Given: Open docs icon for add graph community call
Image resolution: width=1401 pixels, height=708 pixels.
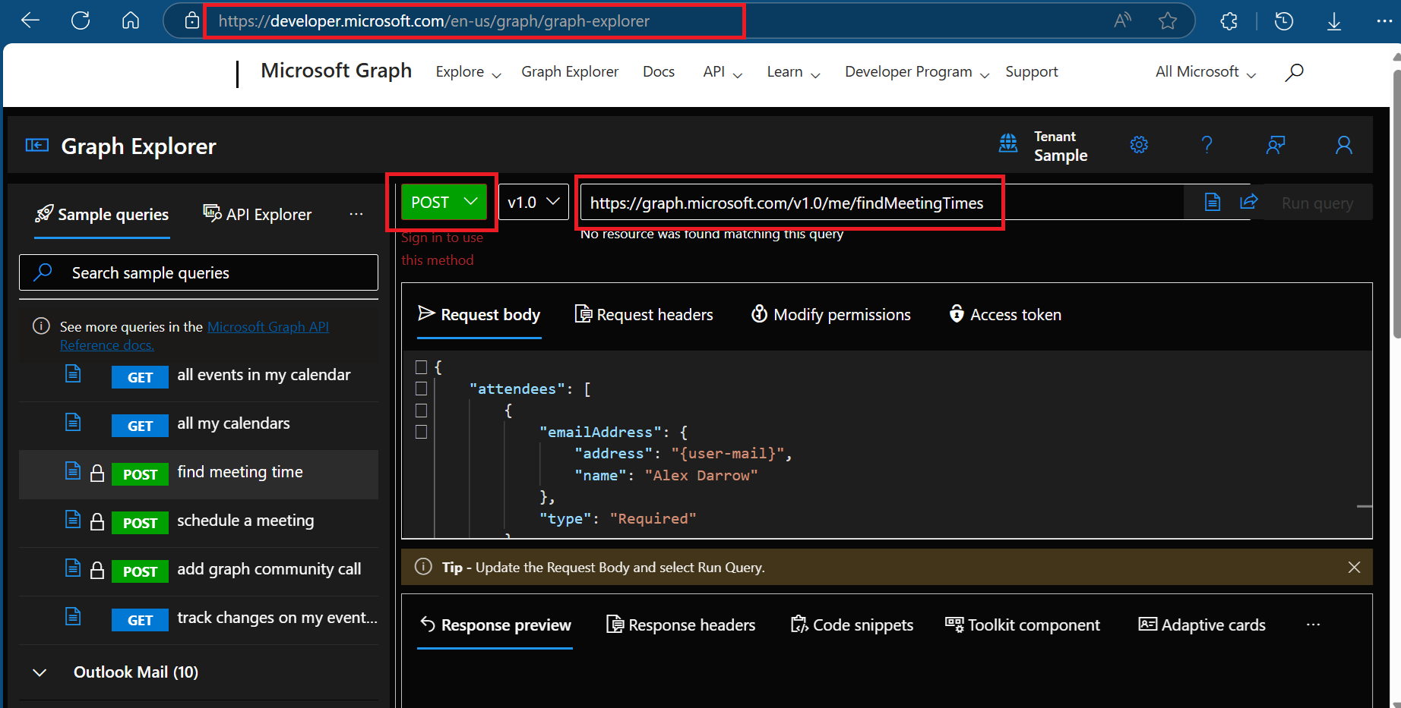Looking at the screenshot, I should coord(73,568).
